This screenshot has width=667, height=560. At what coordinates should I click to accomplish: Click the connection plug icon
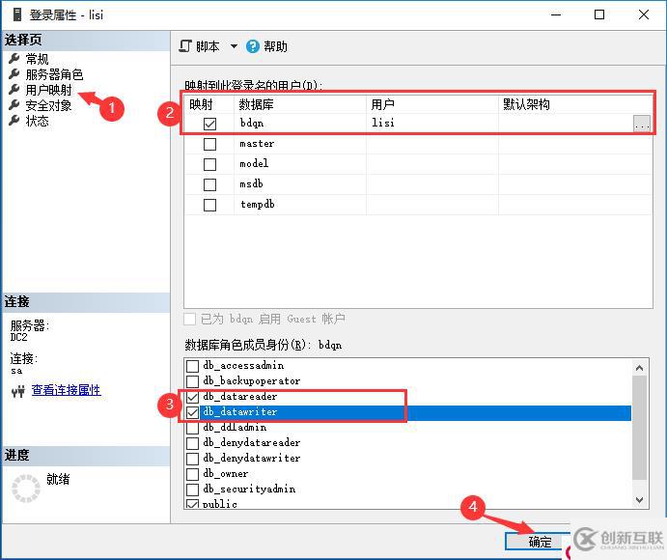tap(18, 391)
